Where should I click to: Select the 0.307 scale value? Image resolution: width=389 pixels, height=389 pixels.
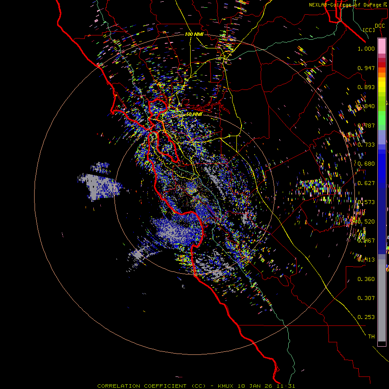[366, 298]
